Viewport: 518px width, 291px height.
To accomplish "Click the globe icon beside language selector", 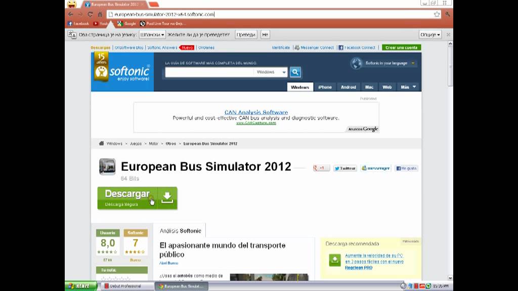I will [x=356, y=63].
